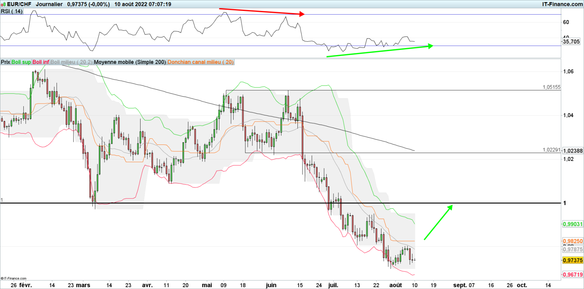Image resolution: width=584 pixels, height=289 pixels.
Task: Toggle the Boll inf indicator label
Action: [41, 62]
